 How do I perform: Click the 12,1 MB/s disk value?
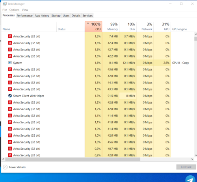click(x=129, y=63)
